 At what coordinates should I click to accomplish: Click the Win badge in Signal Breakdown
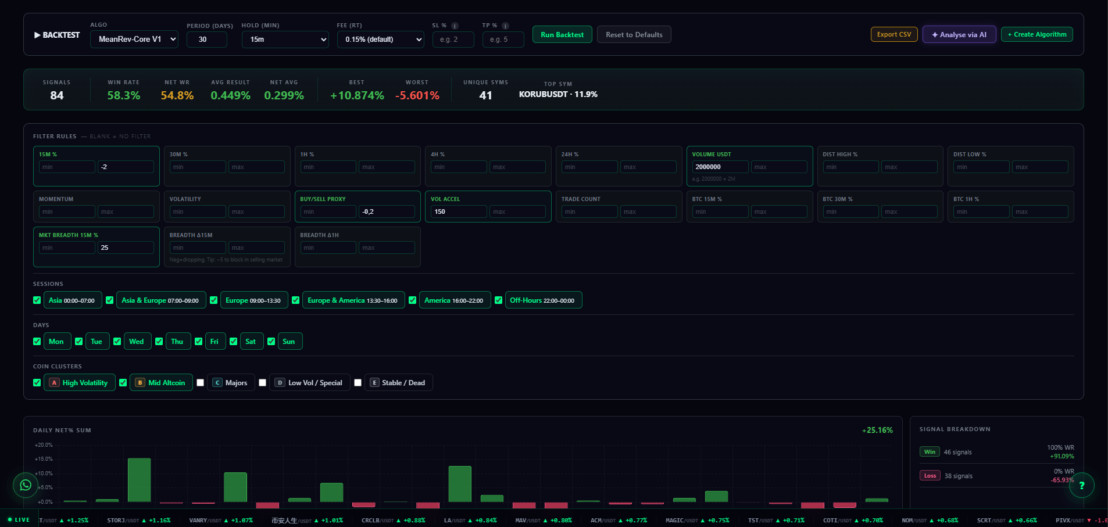click(x=930, y=452)
